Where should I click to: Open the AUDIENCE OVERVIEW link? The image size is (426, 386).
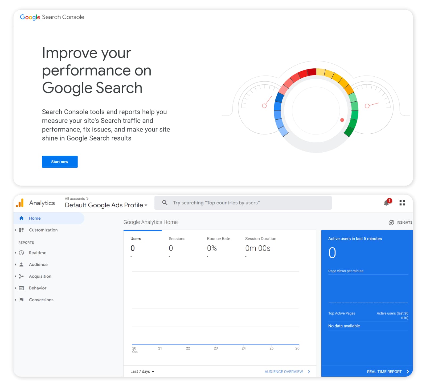click(x=284, y=372)
